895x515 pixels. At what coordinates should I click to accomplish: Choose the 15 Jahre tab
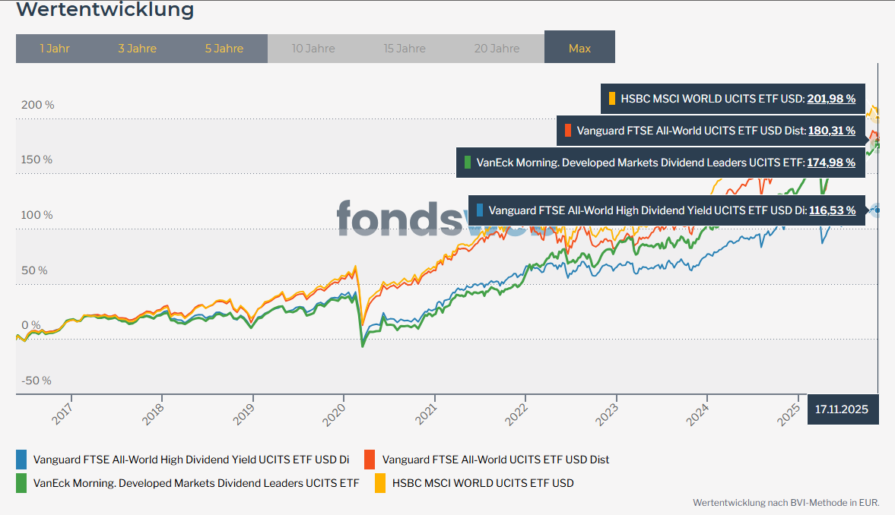(405, 48)
